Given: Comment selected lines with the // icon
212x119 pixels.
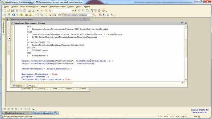Looking at the screenshot, I should coord(46,15).
